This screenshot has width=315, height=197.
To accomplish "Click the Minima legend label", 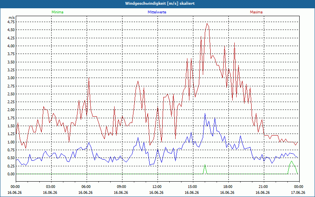I will point(57,12).
